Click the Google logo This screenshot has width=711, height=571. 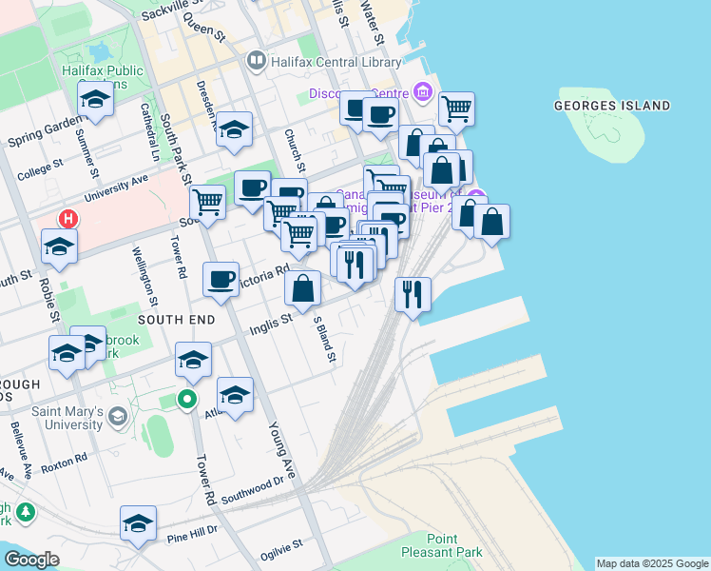click(30, 560)
